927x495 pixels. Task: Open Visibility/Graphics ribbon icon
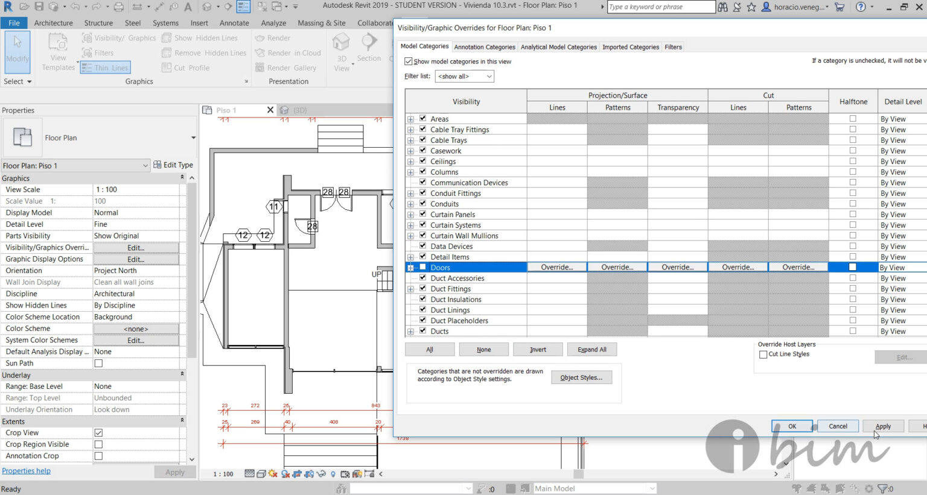coord(87,38)
